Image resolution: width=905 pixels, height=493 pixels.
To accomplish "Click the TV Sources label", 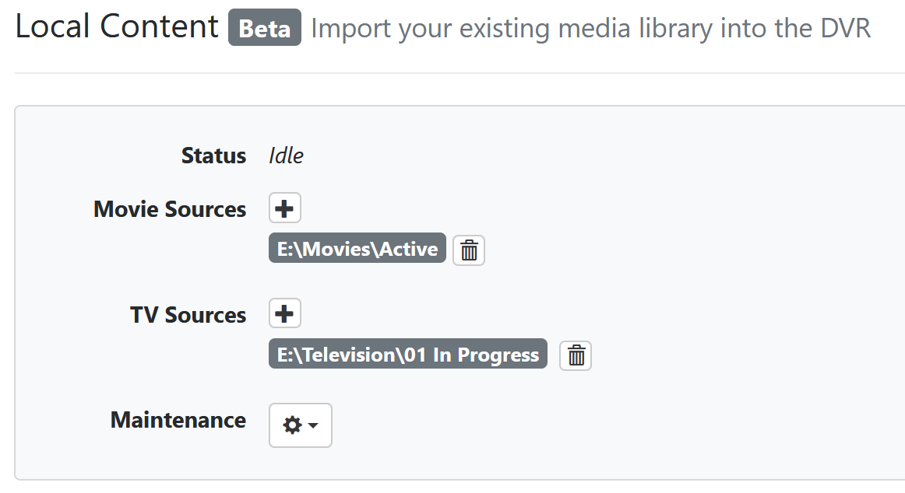I will [x=188, y=315].
